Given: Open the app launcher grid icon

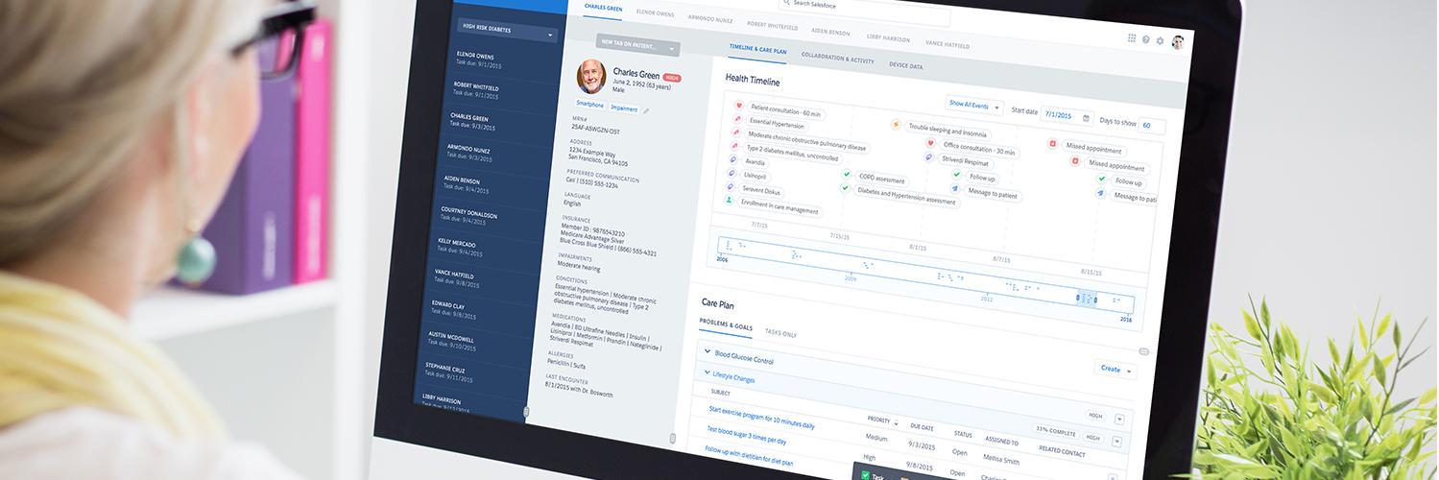Looking at the screenshot, I should (x=1132, y=38).
